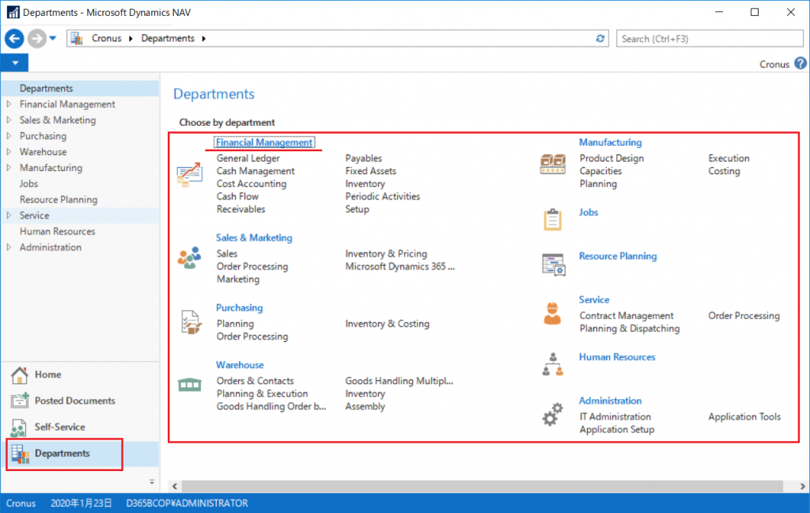Expand Warehouse tree node

point(9,152)
